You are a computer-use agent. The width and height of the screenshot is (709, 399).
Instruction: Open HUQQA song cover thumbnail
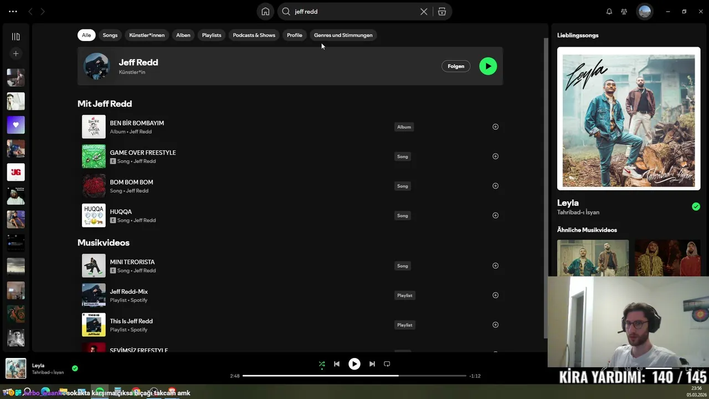(94, 216)
